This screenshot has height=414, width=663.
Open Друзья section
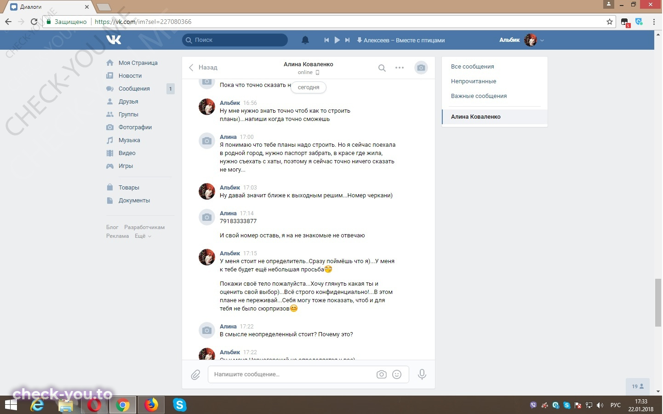point(128,102)
